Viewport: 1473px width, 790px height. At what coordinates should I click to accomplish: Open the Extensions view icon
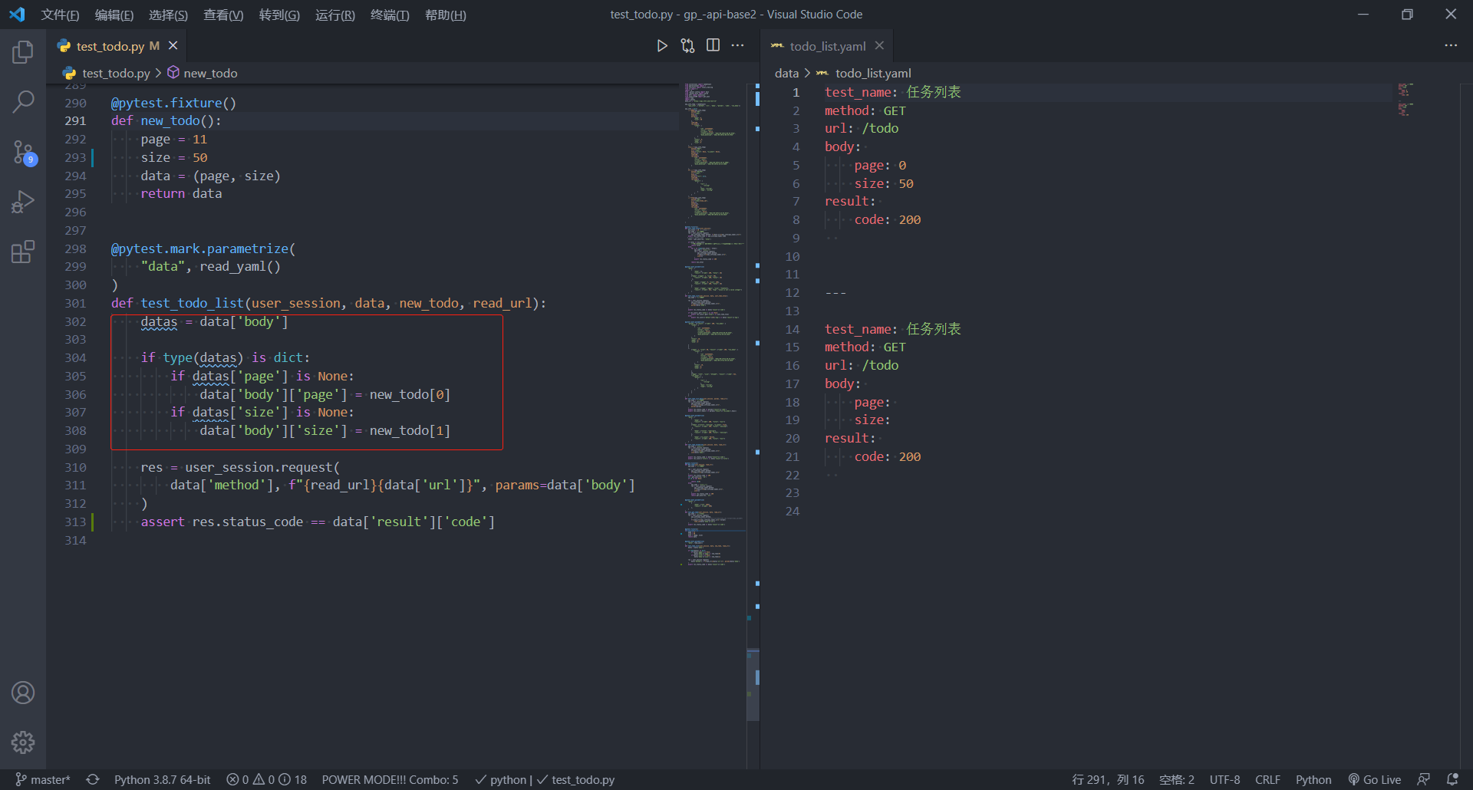click(x=23, y=252)
